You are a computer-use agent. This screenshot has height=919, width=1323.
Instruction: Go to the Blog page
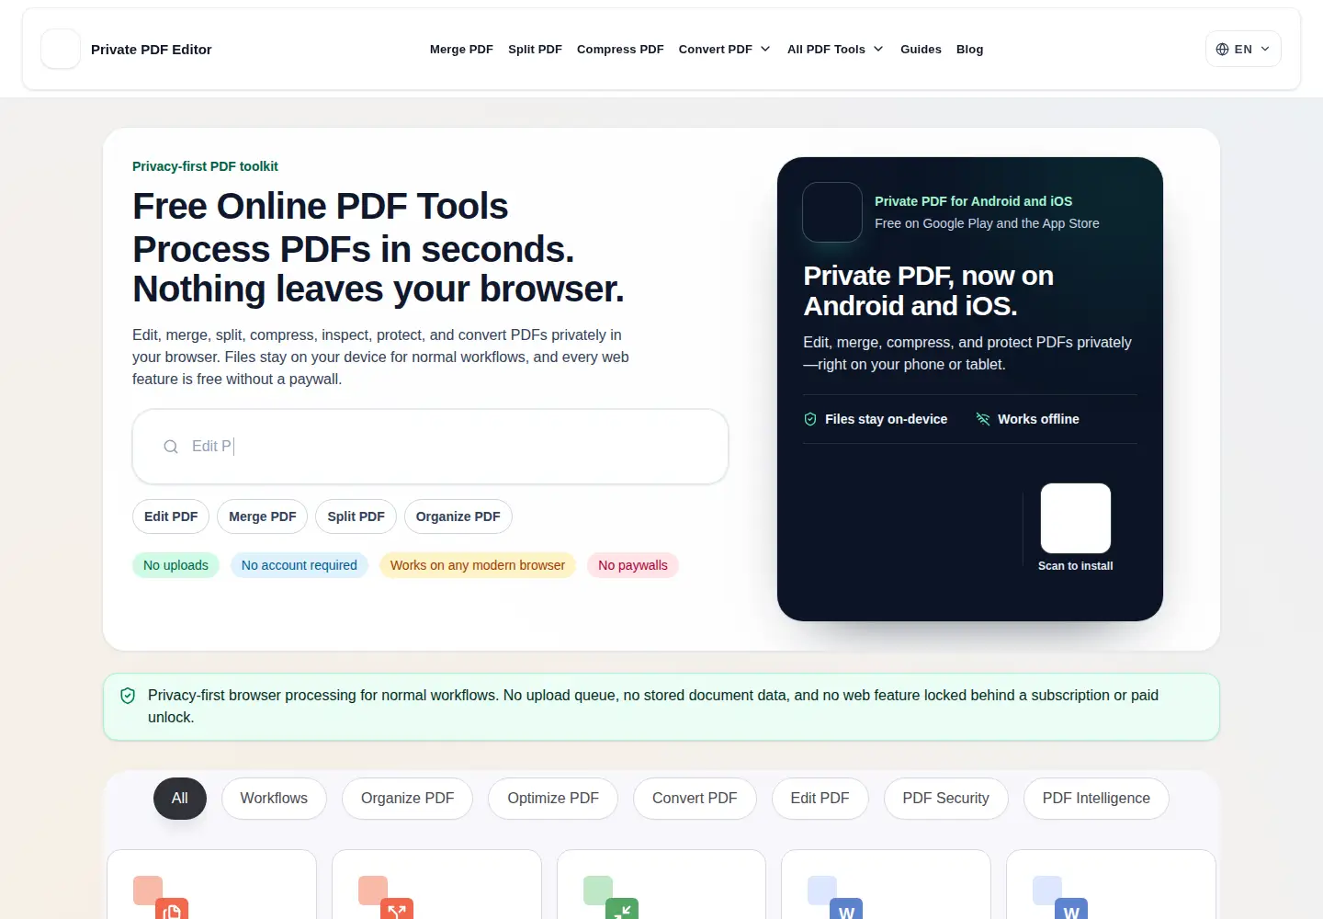coord(969,50)
